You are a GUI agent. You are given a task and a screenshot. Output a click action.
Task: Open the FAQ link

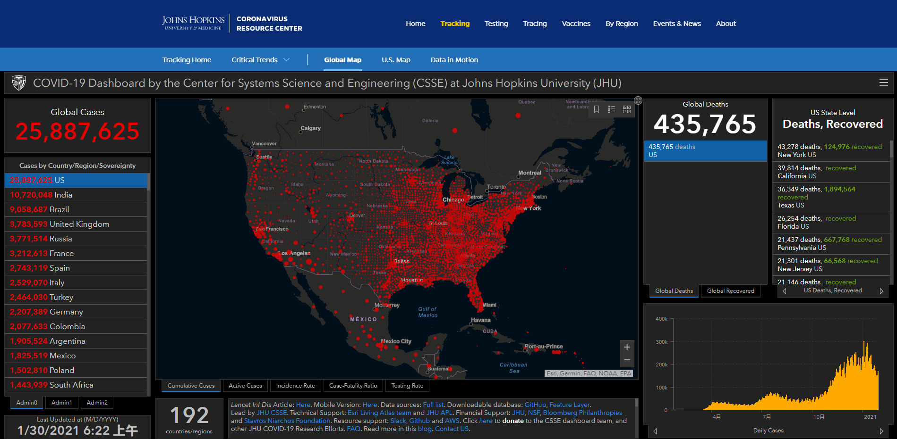pyautogui.click(x=353, y=429)
